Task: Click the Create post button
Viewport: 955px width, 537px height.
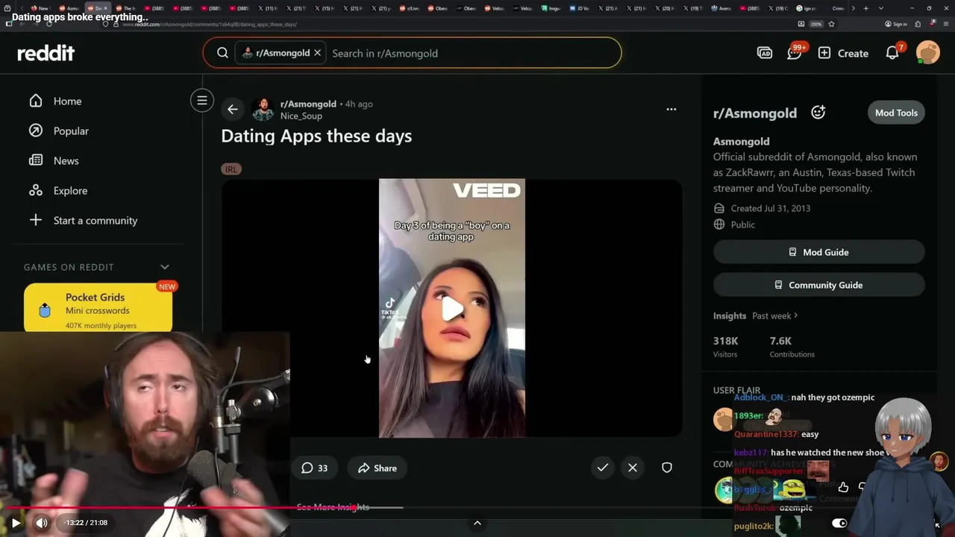Action: pos(843,53)
